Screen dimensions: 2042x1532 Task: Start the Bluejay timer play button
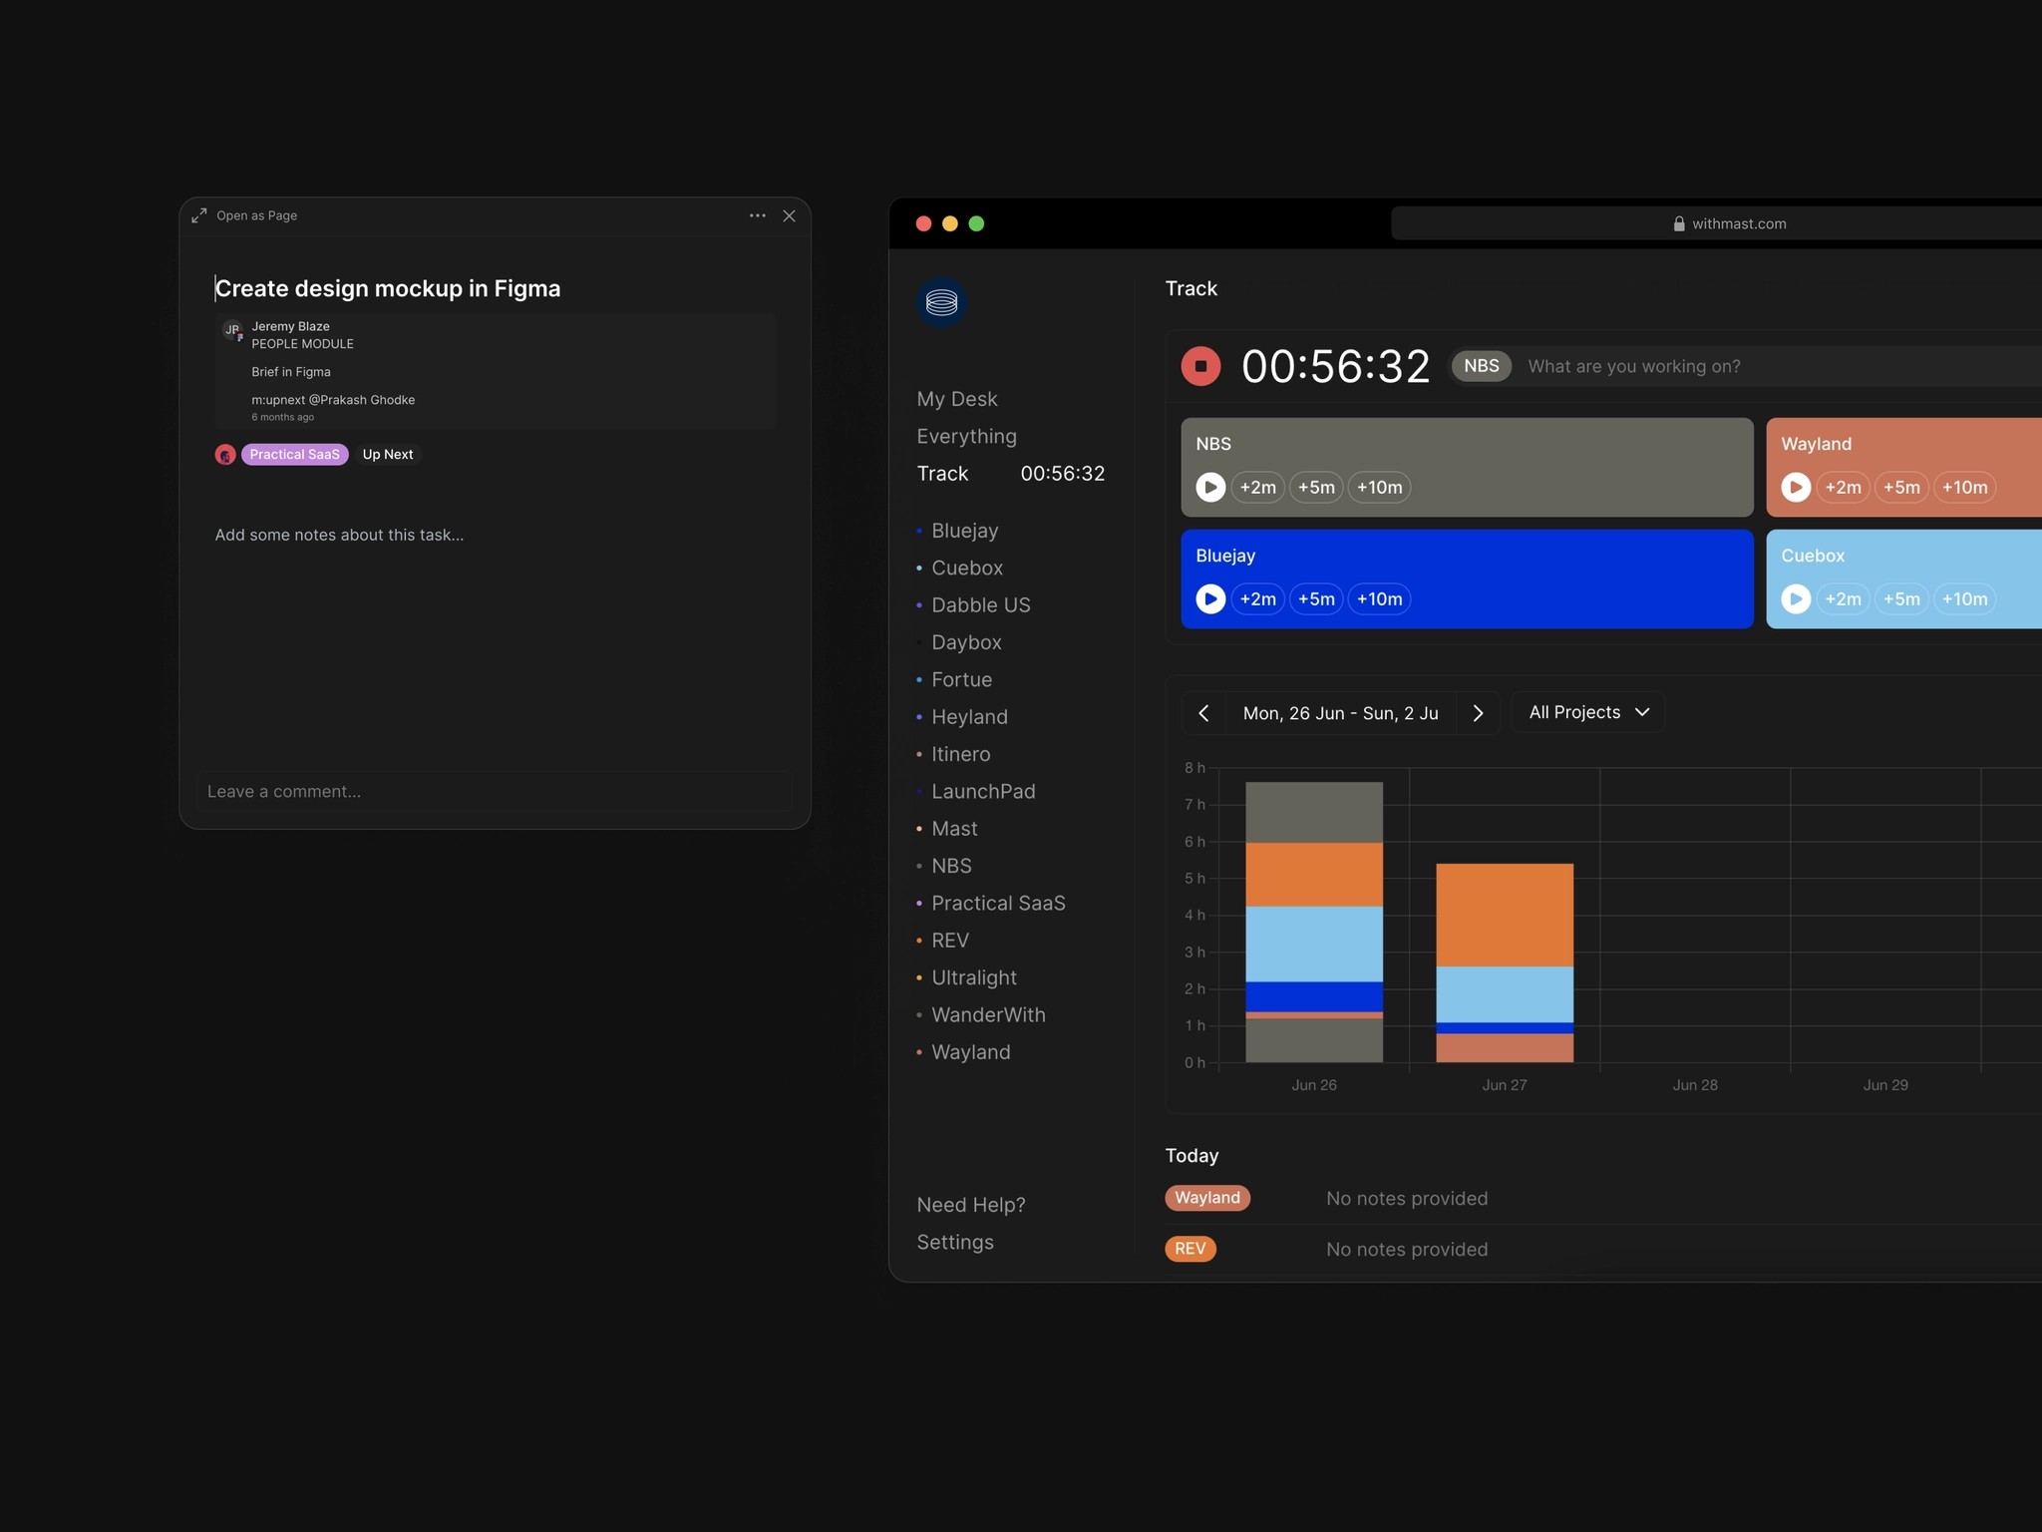click(x=1210, y=598)
